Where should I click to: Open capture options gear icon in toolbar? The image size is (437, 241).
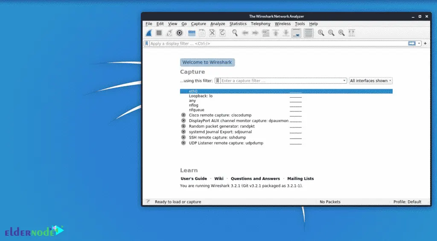180,33
